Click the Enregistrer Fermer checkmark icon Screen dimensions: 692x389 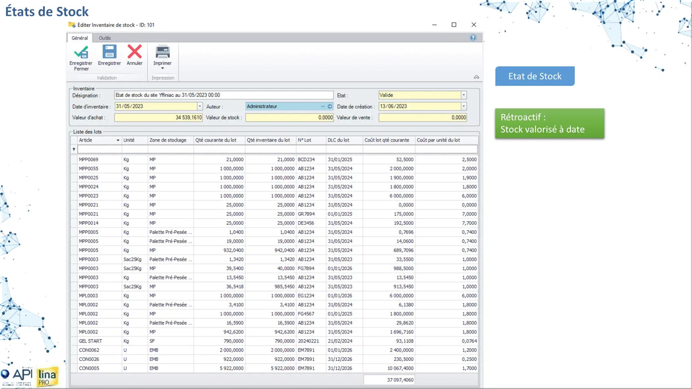[x=81, y=52]
